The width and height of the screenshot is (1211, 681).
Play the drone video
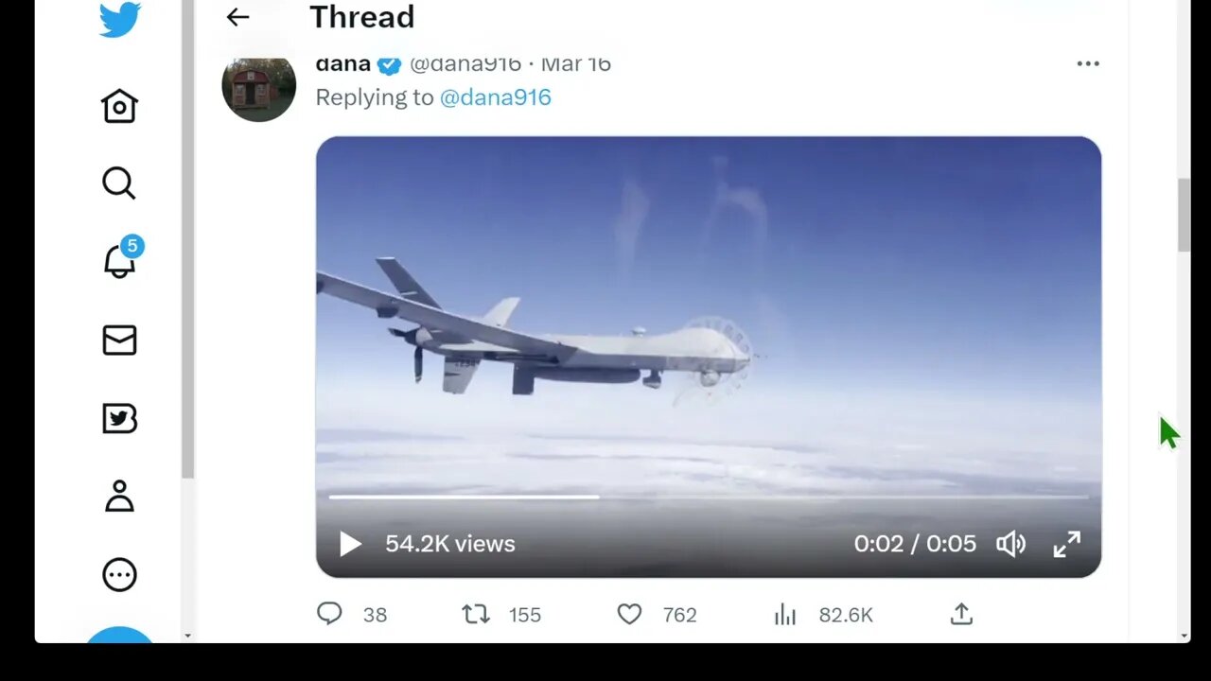click(x=350, y=544)
